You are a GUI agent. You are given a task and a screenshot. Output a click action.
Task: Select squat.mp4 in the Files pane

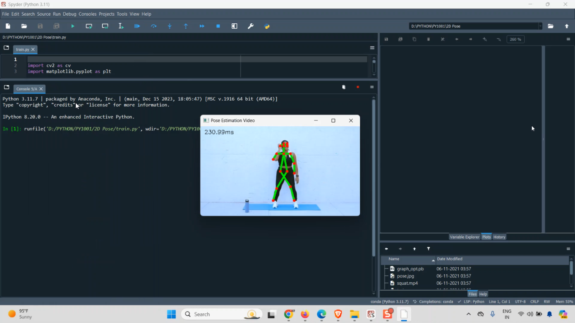[407, 283]
